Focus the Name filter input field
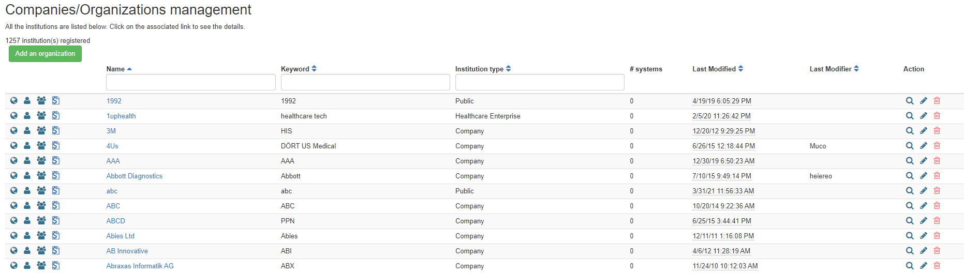Image resolution: width=964 pixels, height=273 pixels. point(191,82)
